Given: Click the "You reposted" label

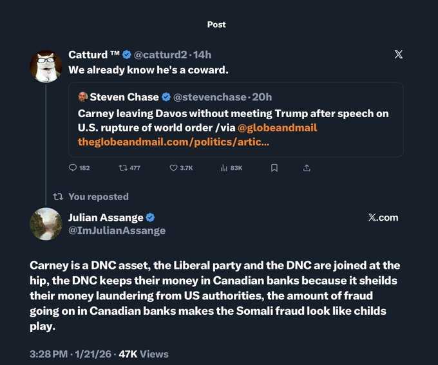Looking at the screenshot, I should [x=98, y=196].
